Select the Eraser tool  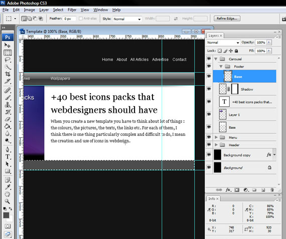pyautogui.click(x=8, y=119)
